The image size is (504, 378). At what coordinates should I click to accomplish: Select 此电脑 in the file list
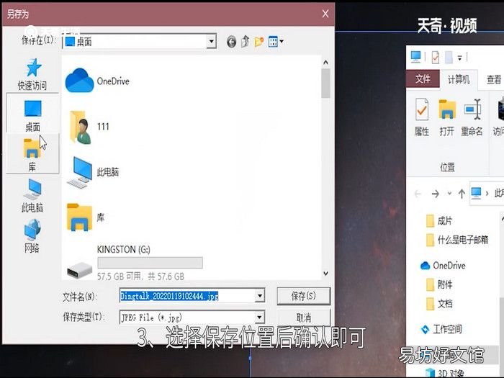pos(93,172)
